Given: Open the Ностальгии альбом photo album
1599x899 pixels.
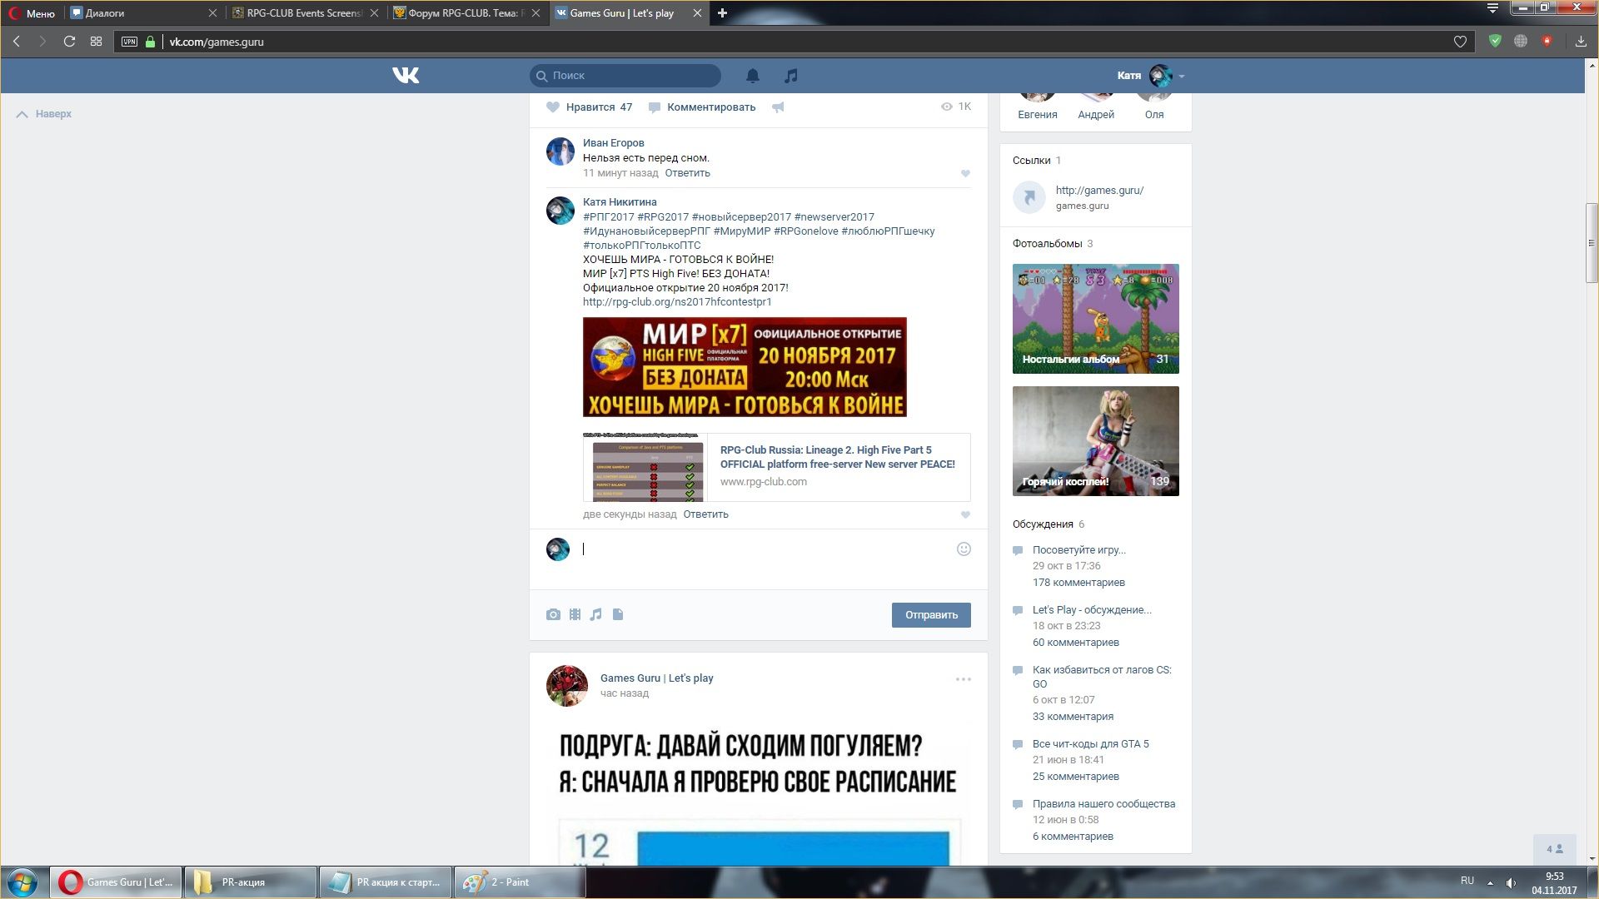Looking at the screenshot, I should (x=1096, y=319).
